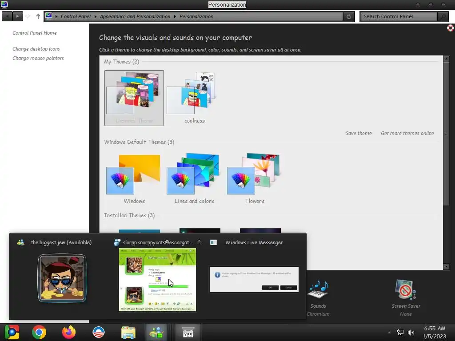
Task: Click the Control Panel breadcrumb
Action: [x=76, y=16]
